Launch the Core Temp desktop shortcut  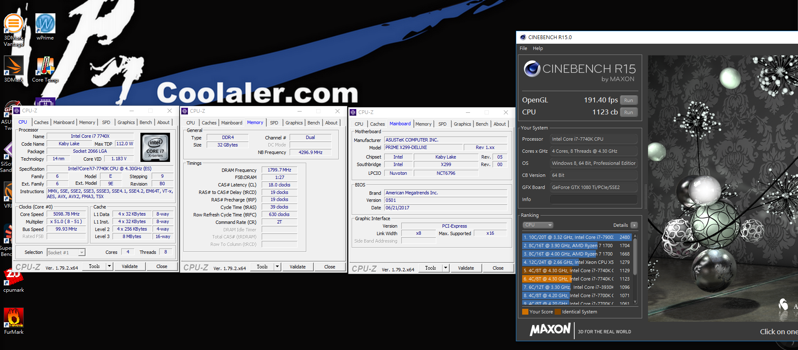coord(45,69)
